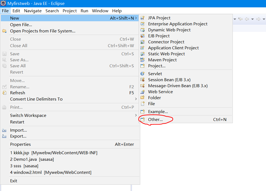Click the File menu header
Image resolution: width=266 pixels, height=191 pixels.
[5, 11]
